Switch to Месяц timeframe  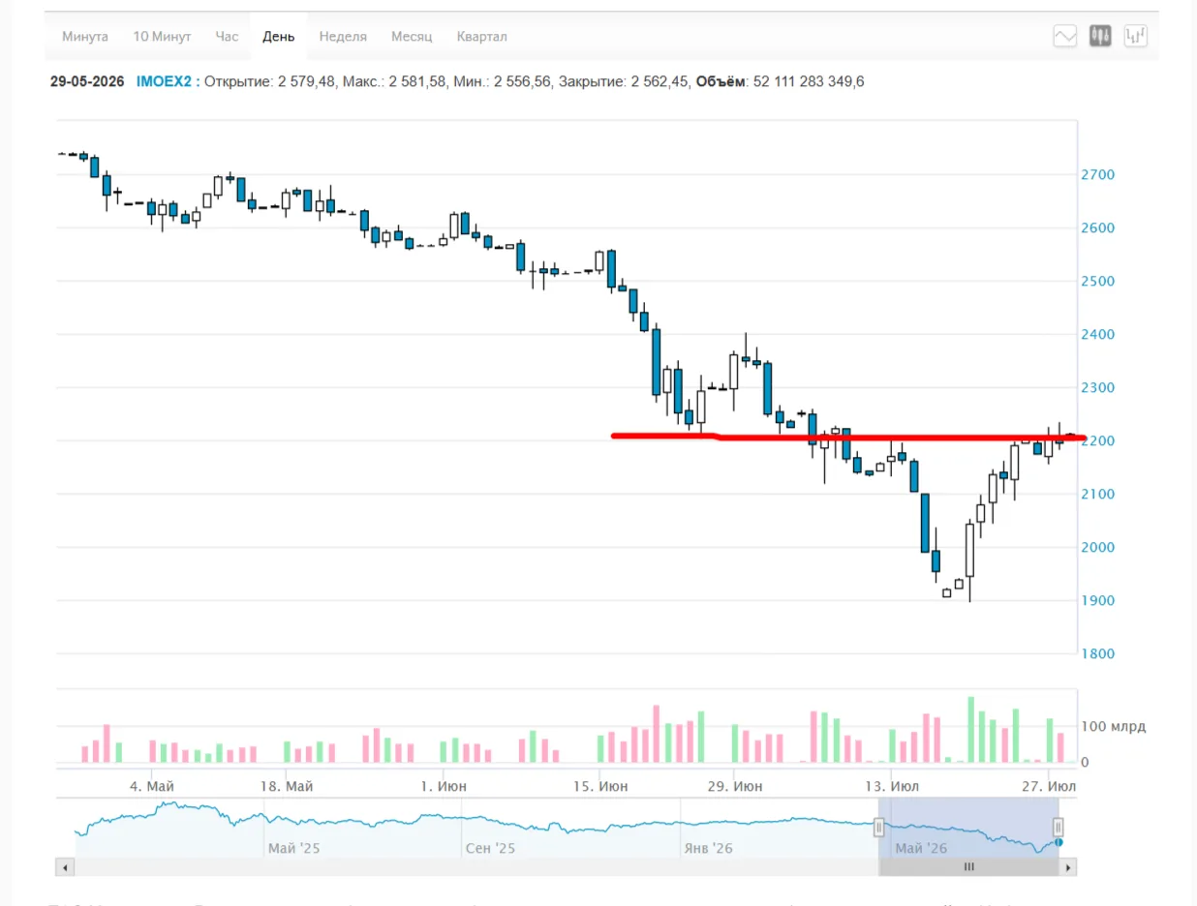pyautogui.click(x=412, y=37)
